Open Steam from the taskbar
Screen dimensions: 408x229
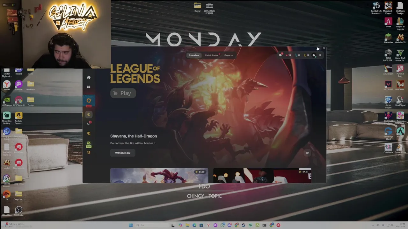tap(243, 226)
